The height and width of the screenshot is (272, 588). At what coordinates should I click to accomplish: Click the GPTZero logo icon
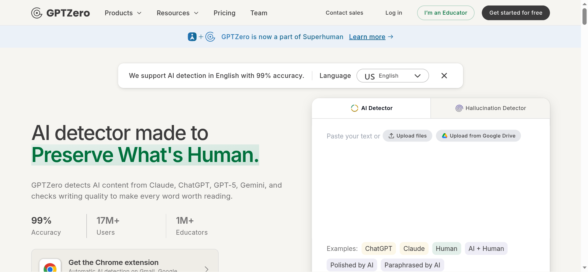(37, 13)
